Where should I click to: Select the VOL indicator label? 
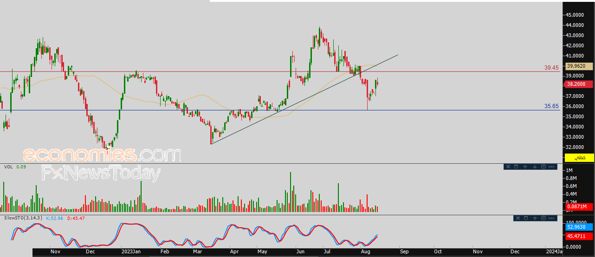tap(8, 167)
